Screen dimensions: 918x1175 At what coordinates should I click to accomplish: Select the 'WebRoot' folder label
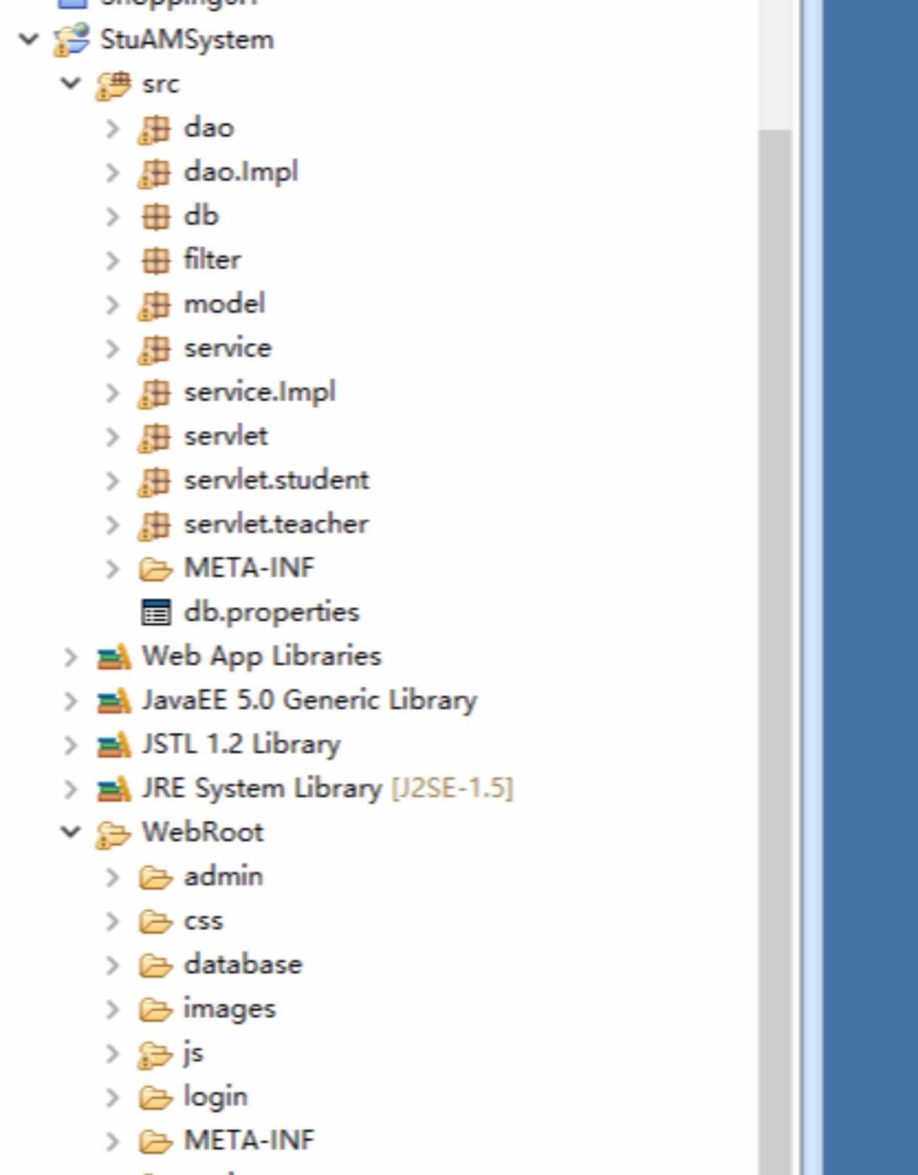pos(203,833)
